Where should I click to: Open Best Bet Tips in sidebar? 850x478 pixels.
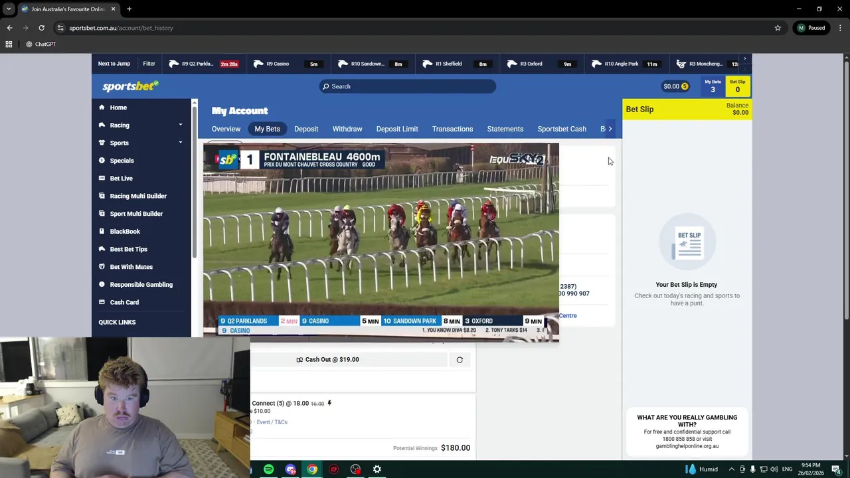click(128, 249)
